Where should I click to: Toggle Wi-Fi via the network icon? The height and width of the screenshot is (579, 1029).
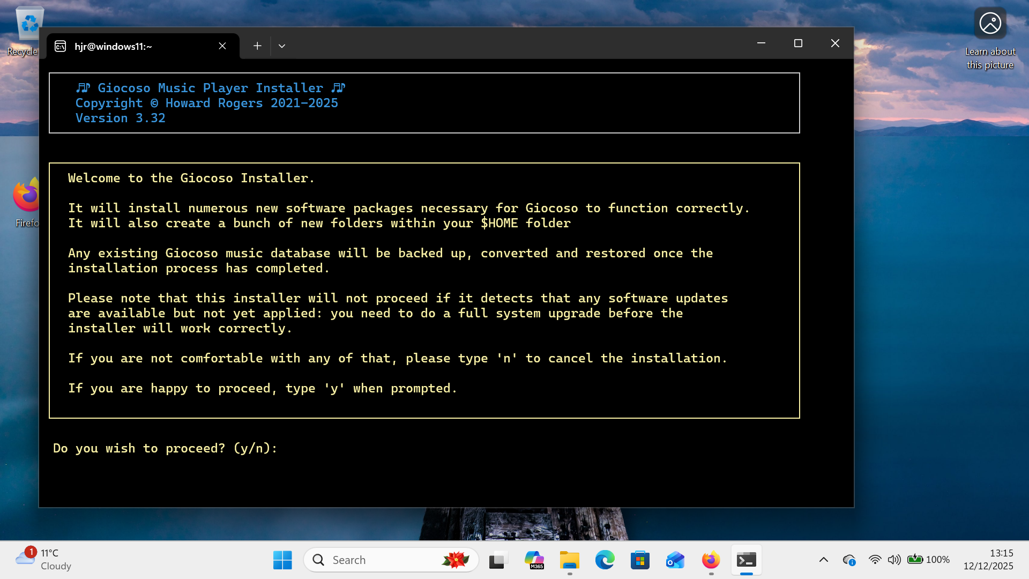click(x=875, y=560)
